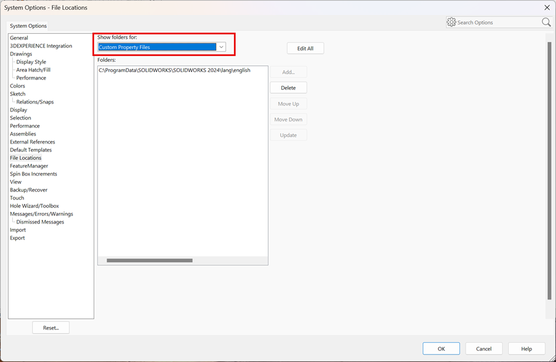Open Help for this dialog
The height and width of the screenshot is (362, 556).
pos(526,349)
